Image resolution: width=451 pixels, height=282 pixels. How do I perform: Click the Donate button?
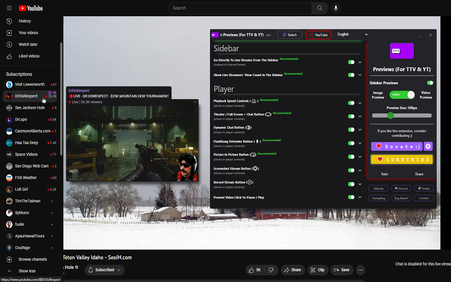coord(396,146)
